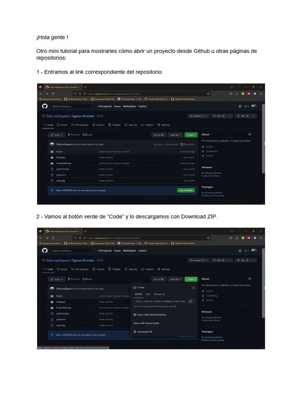Toggle the Star button in second screenshot
This screenshot has height=401, width=301.
coord(243,260)
